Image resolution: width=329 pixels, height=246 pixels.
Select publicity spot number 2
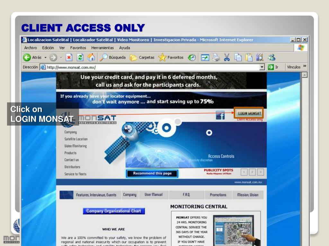point(252,172)
